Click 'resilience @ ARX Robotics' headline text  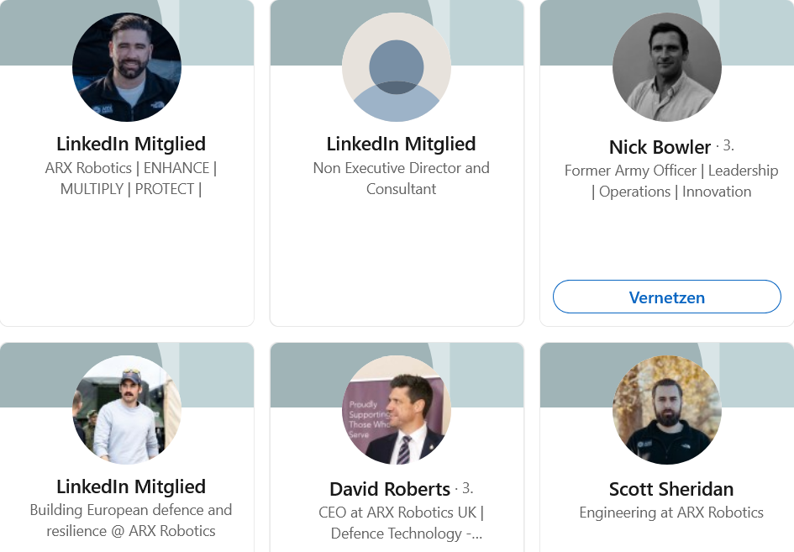(131, 531)
